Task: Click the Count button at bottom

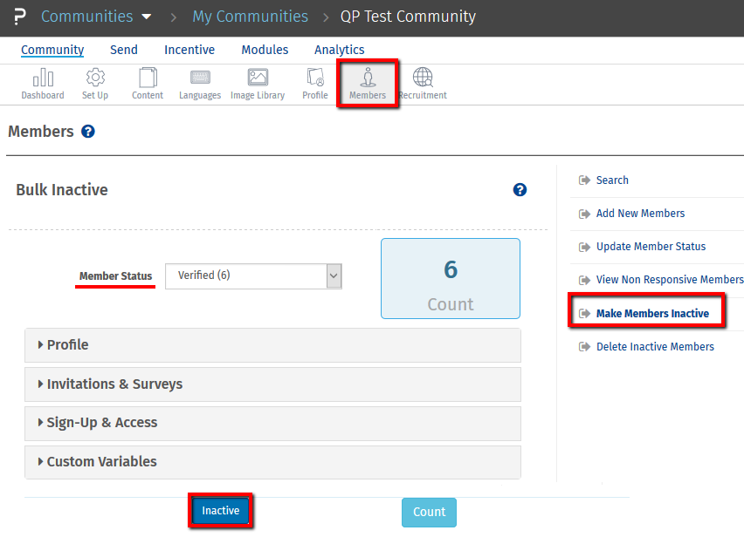Action: 429,513
